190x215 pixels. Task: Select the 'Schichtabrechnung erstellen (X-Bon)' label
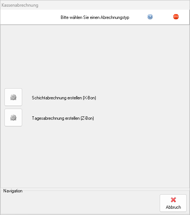(64, 98)
